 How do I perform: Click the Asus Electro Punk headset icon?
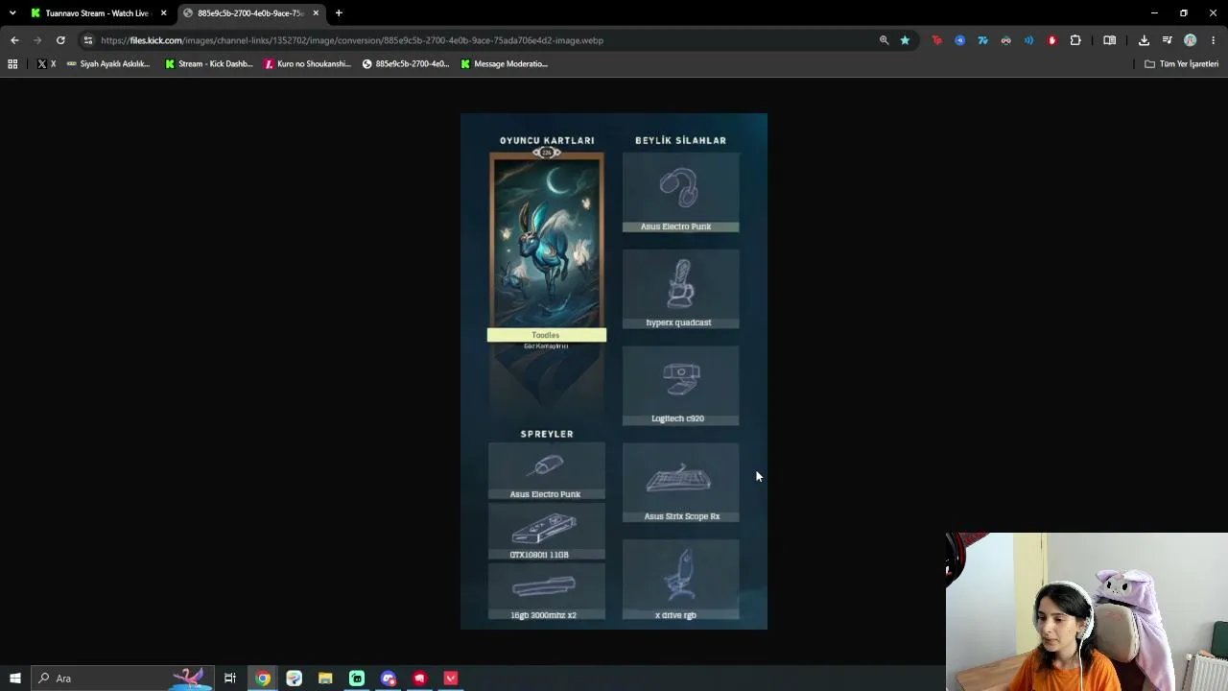[x=679, y=187]
